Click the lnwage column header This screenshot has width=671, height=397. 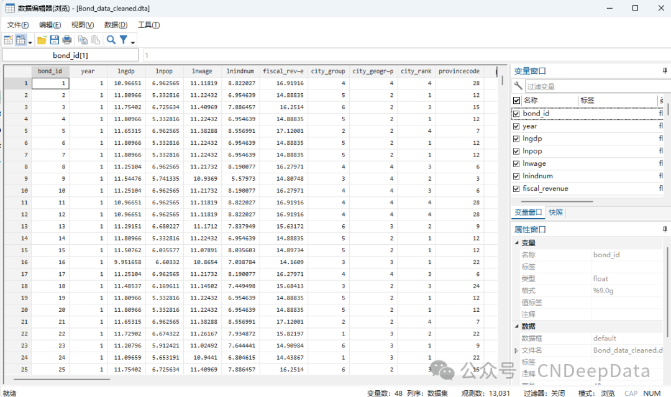tap(202, 71)
